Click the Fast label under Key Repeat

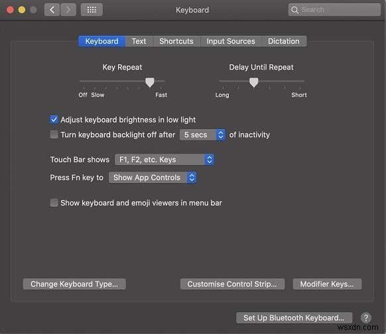tap(161, 95)
